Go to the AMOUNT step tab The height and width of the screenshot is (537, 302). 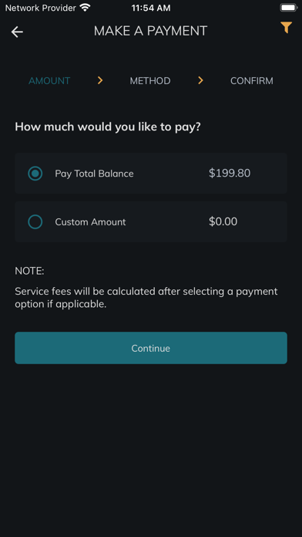click(49, 81)
